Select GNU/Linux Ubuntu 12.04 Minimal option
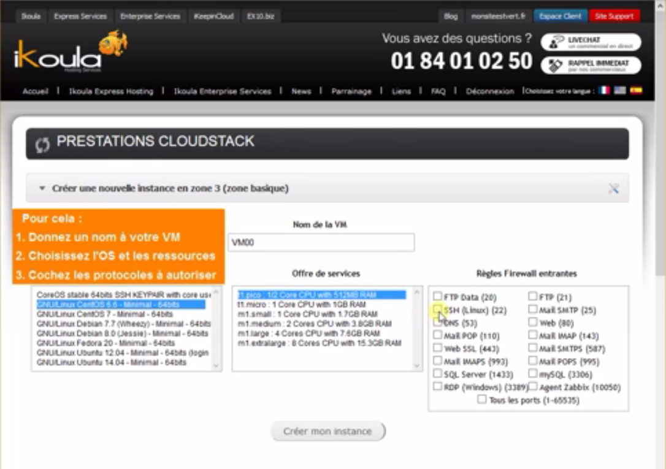The image size is (666, 469). 122,353
